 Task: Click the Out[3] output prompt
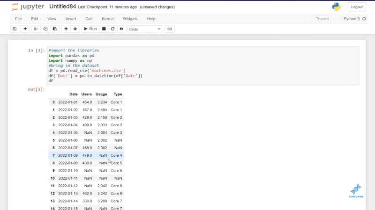37,89
